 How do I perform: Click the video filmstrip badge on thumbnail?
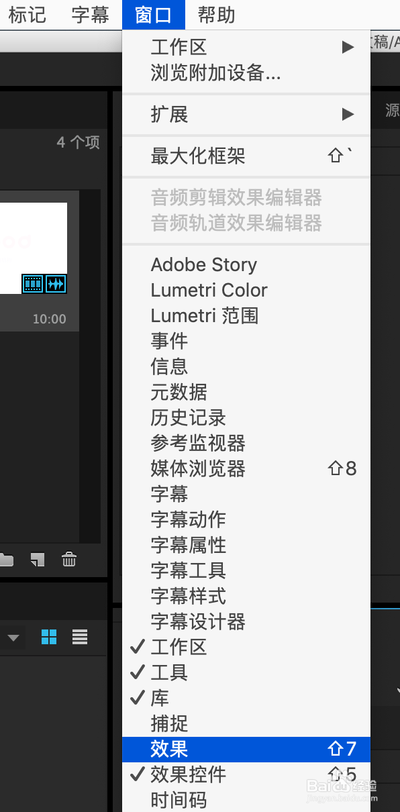(33, 284)
